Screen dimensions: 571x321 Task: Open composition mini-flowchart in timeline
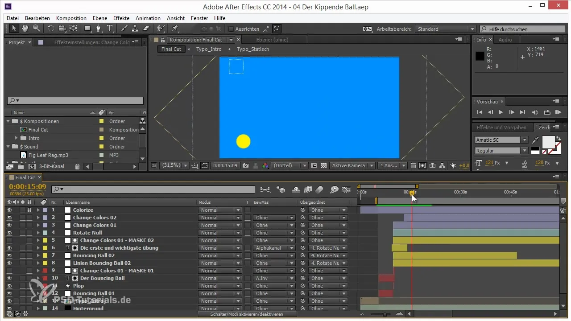pyautogui.click(x=265, y=189)
